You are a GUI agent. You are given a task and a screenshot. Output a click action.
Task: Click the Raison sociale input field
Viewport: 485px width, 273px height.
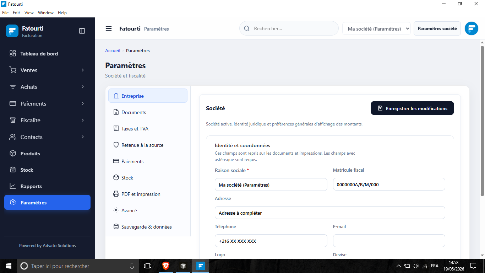(x=271, y=184)
